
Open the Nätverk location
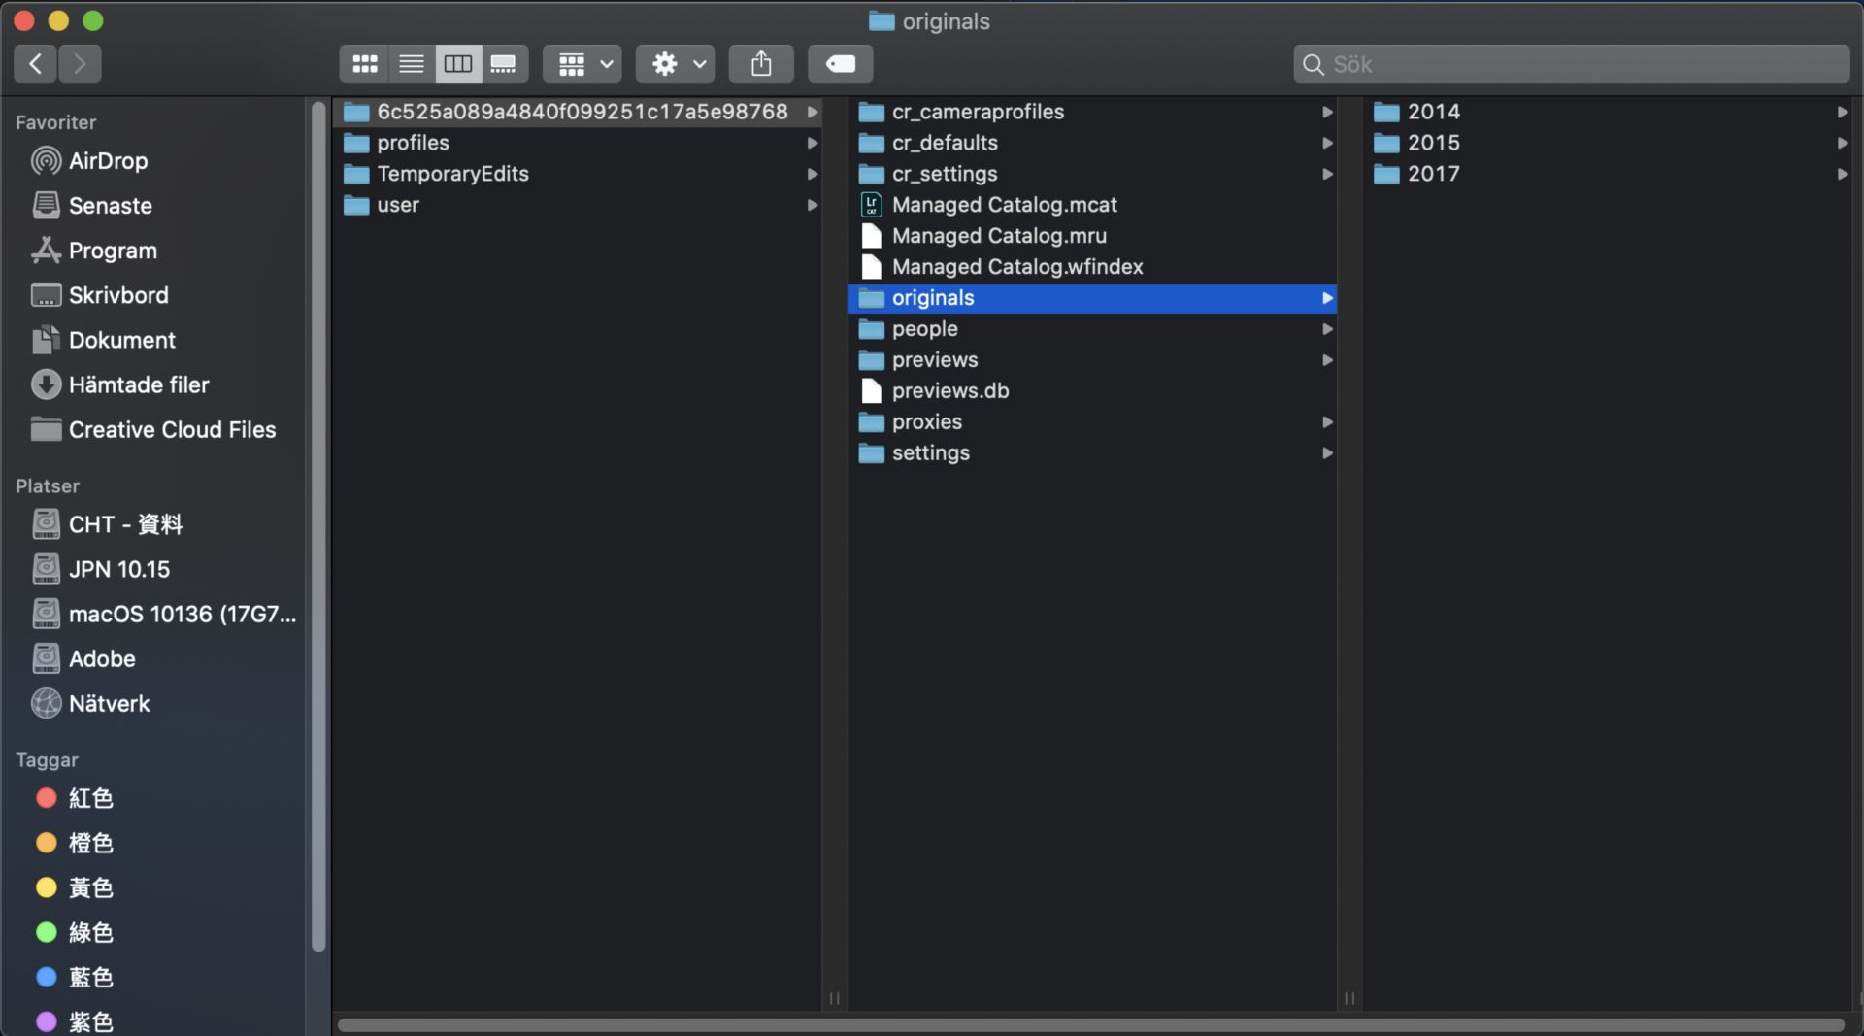109,704
